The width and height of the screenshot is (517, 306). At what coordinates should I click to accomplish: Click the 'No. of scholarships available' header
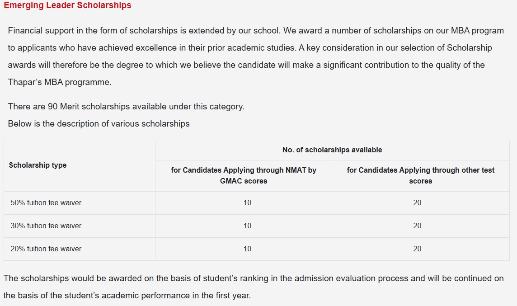332,150
